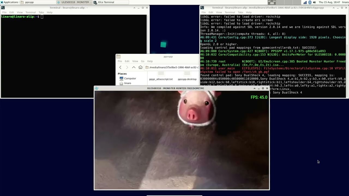349x196 pixels.
Task: Click the FPS: 45.0 counter overlay
Action: [x=259, y=97]
